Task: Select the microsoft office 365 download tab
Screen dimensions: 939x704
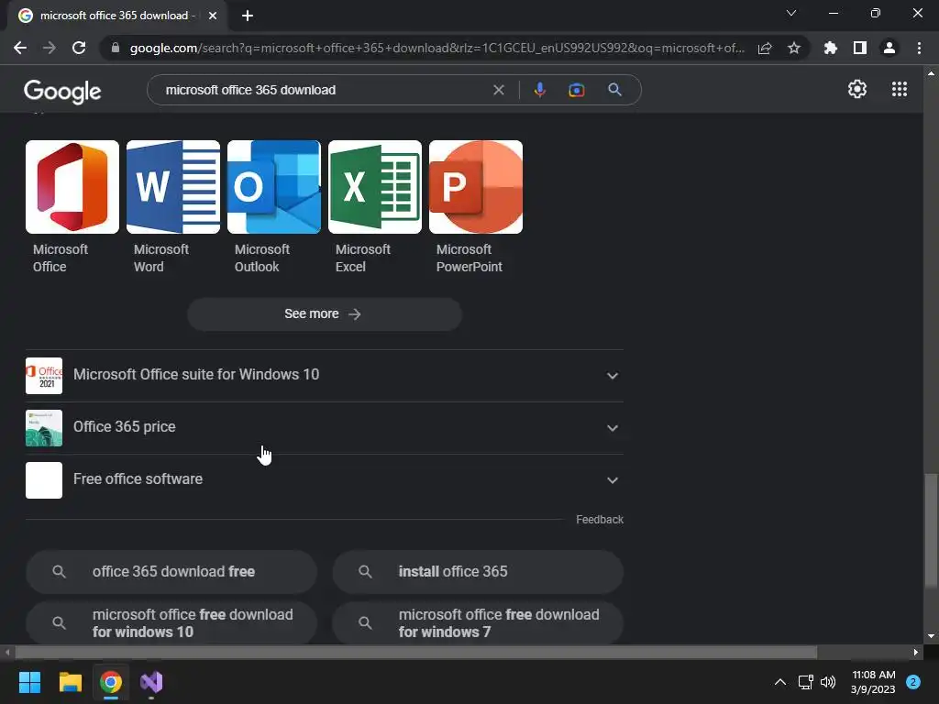Action: (x=116, y=16)
